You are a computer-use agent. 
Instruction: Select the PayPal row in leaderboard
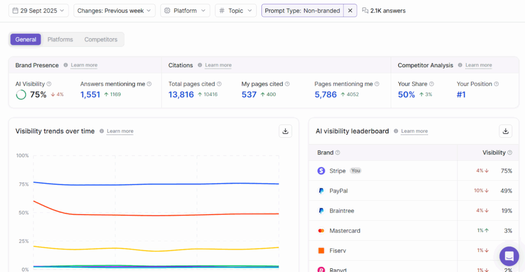[x=414, y=191]
